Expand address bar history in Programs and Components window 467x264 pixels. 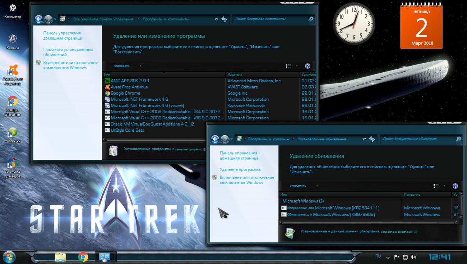tap(216, 19)
